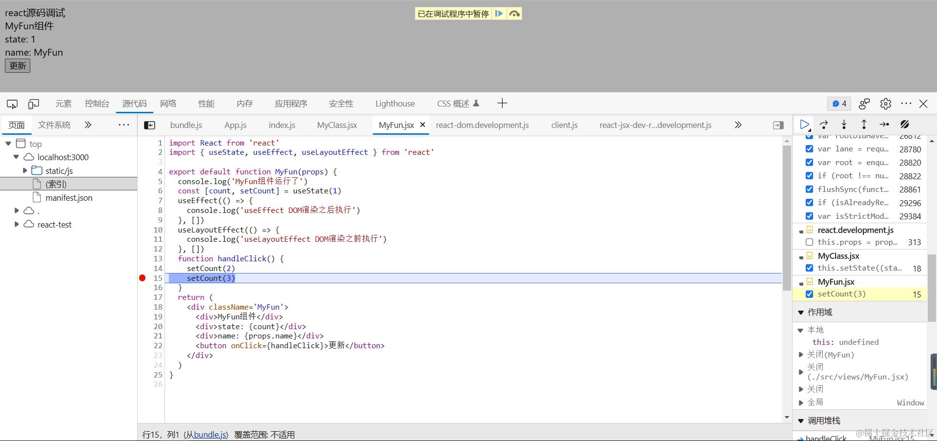This screenshot has height=441, width=937.
Task: Switch to the 控制台 Console tab
Action: point(97,104)
